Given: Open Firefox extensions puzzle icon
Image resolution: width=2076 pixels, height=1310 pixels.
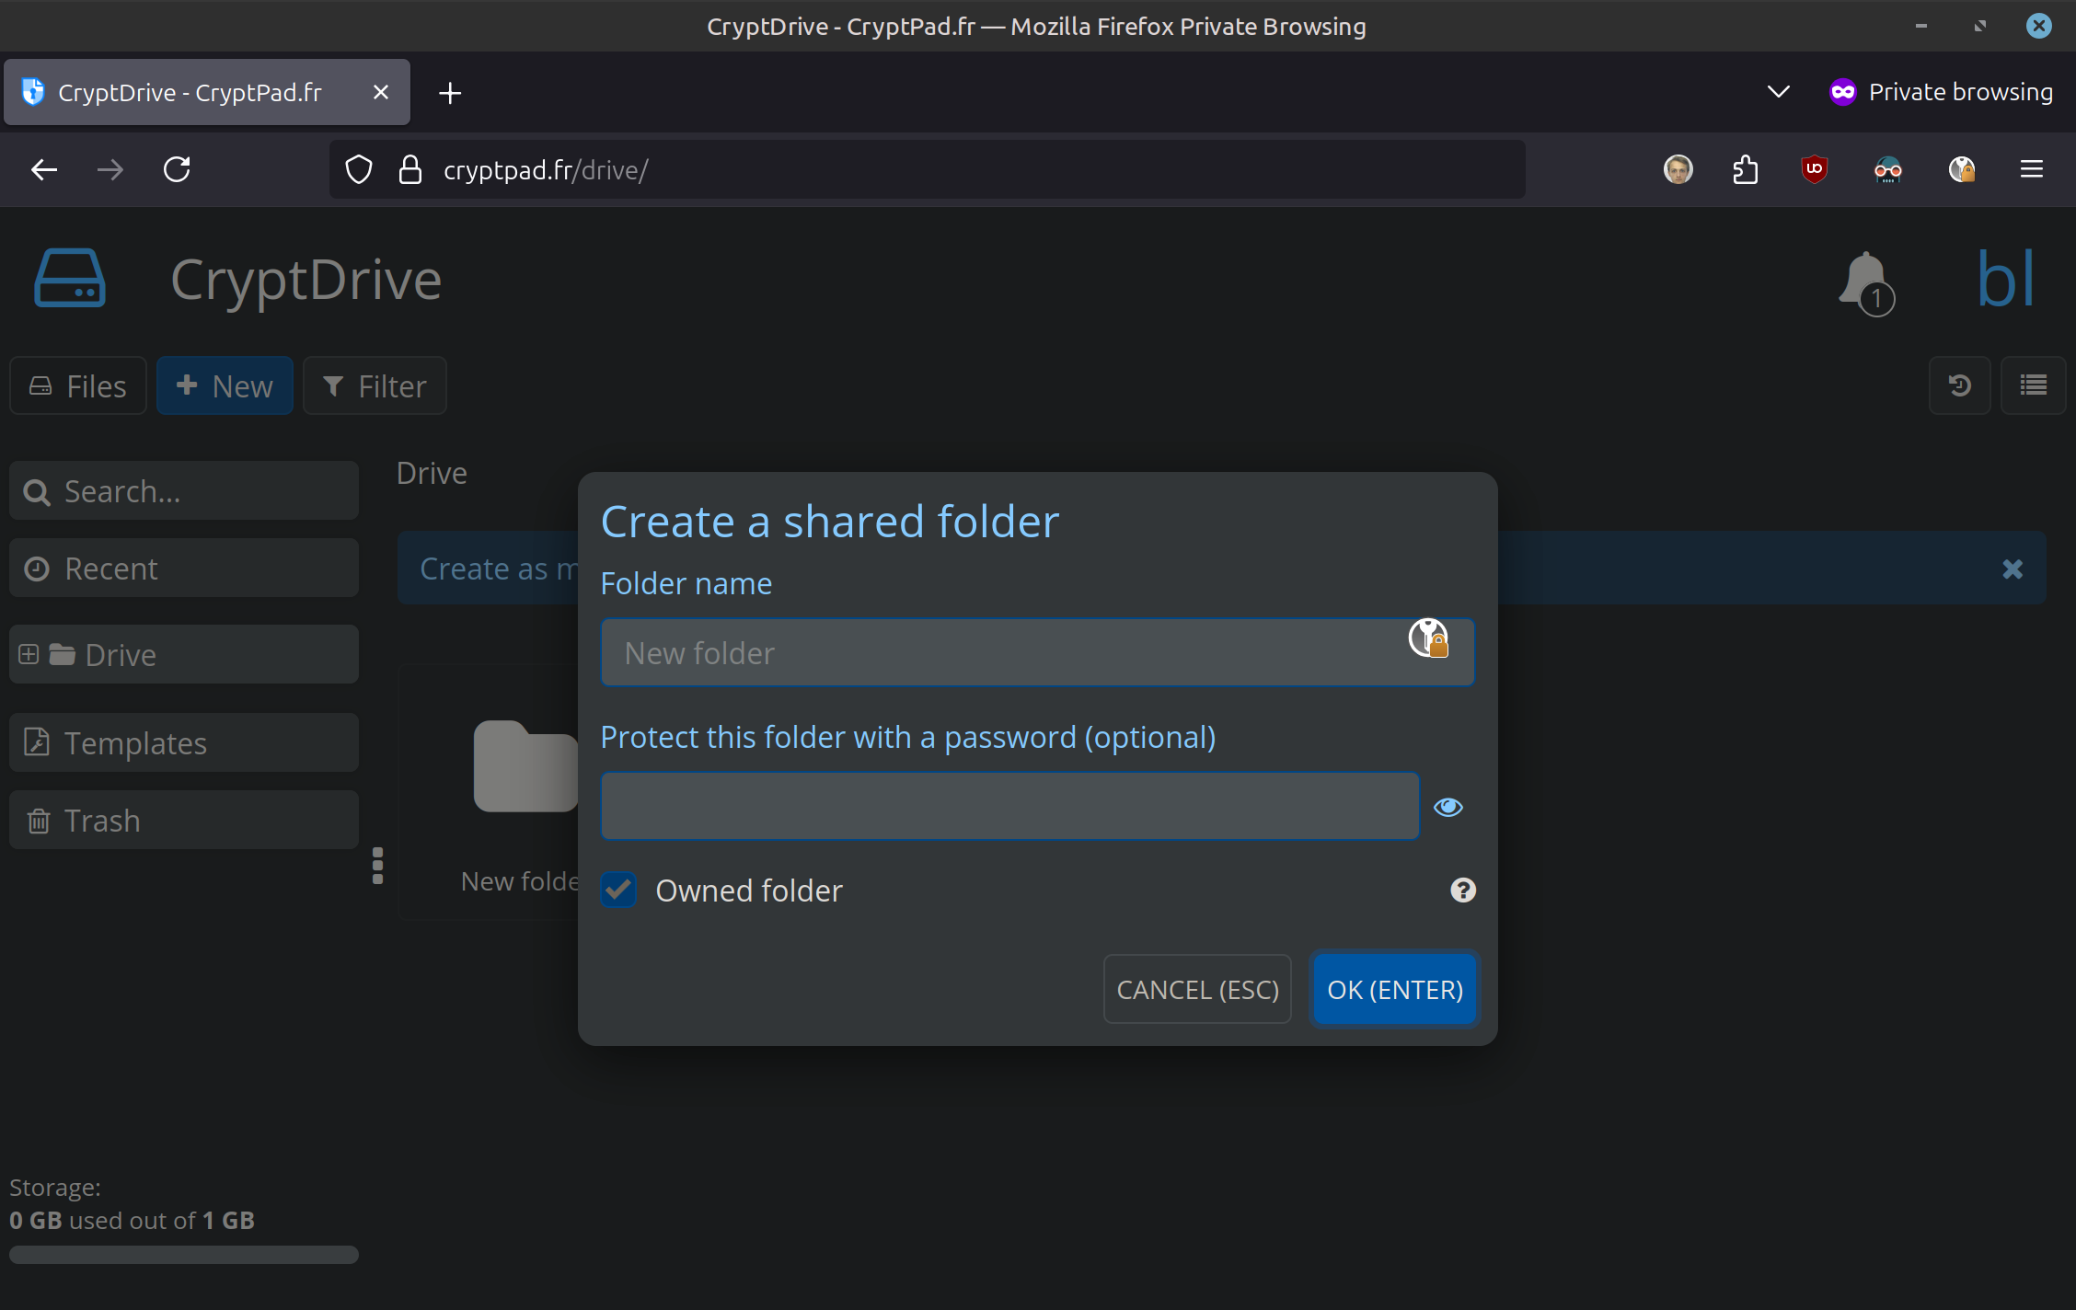Looking at the screenshot, I should pyautogui.click(x=1745, y=169).
